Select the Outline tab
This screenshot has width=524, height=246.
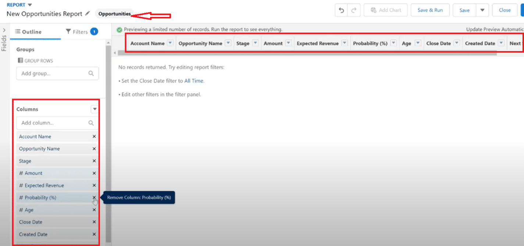28,32
